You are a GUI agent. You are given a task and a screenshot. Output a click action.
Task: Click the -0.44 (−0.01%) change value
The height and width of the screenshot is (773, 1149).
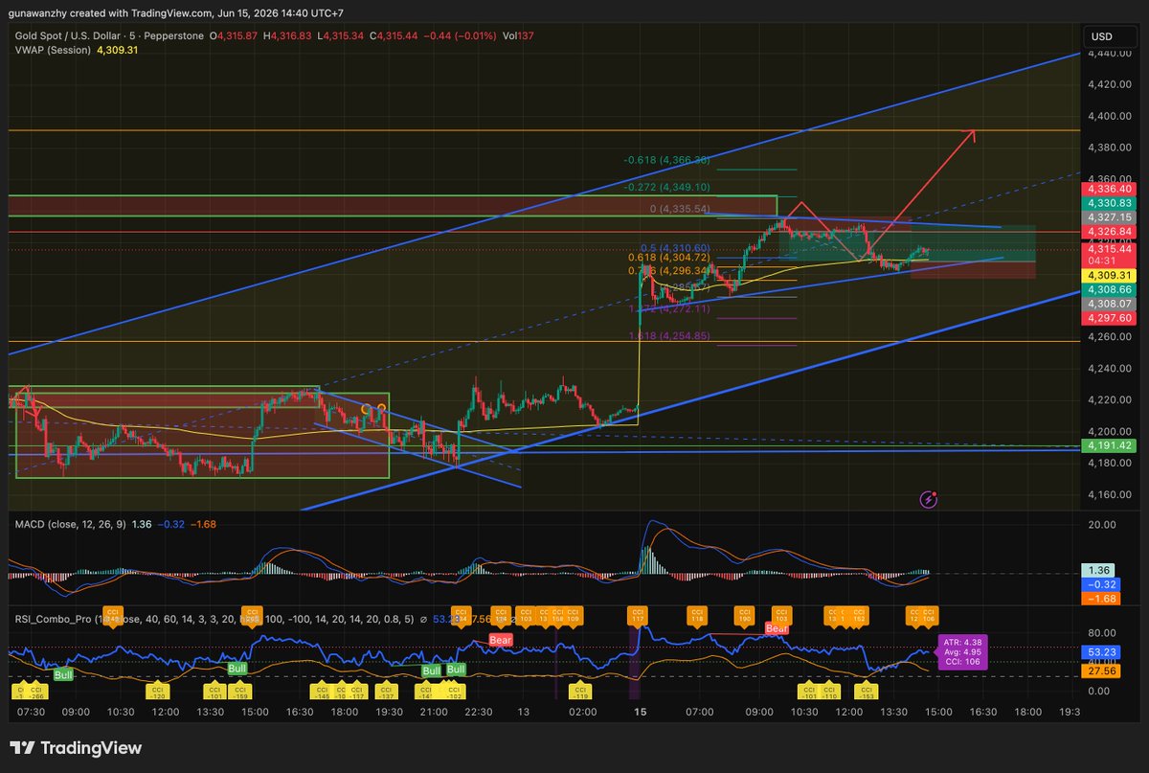point(459,36)
